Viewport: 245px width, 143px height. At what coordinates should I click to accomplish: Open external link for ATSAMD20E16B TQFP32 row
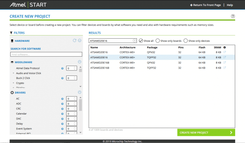(x=225, y=67)
